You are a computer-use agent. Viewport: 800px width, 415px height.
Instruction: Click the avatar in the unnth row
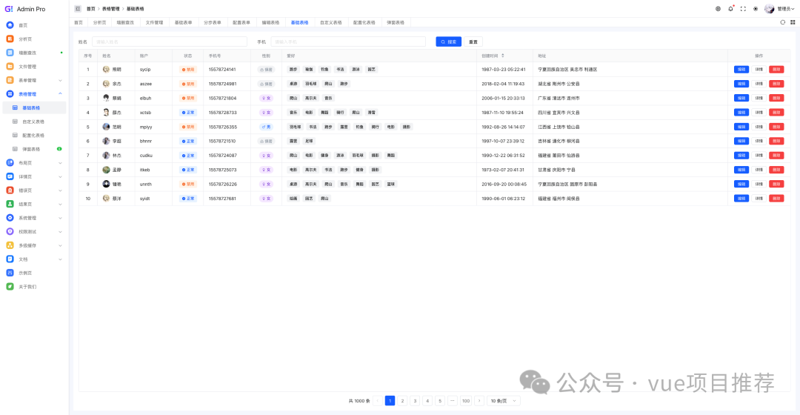pos(106,184)
